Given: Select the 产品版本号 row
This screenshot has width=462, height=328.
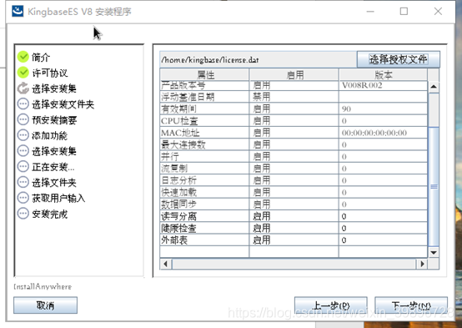Looking at the screenshot, I should [x=294, y=85].
